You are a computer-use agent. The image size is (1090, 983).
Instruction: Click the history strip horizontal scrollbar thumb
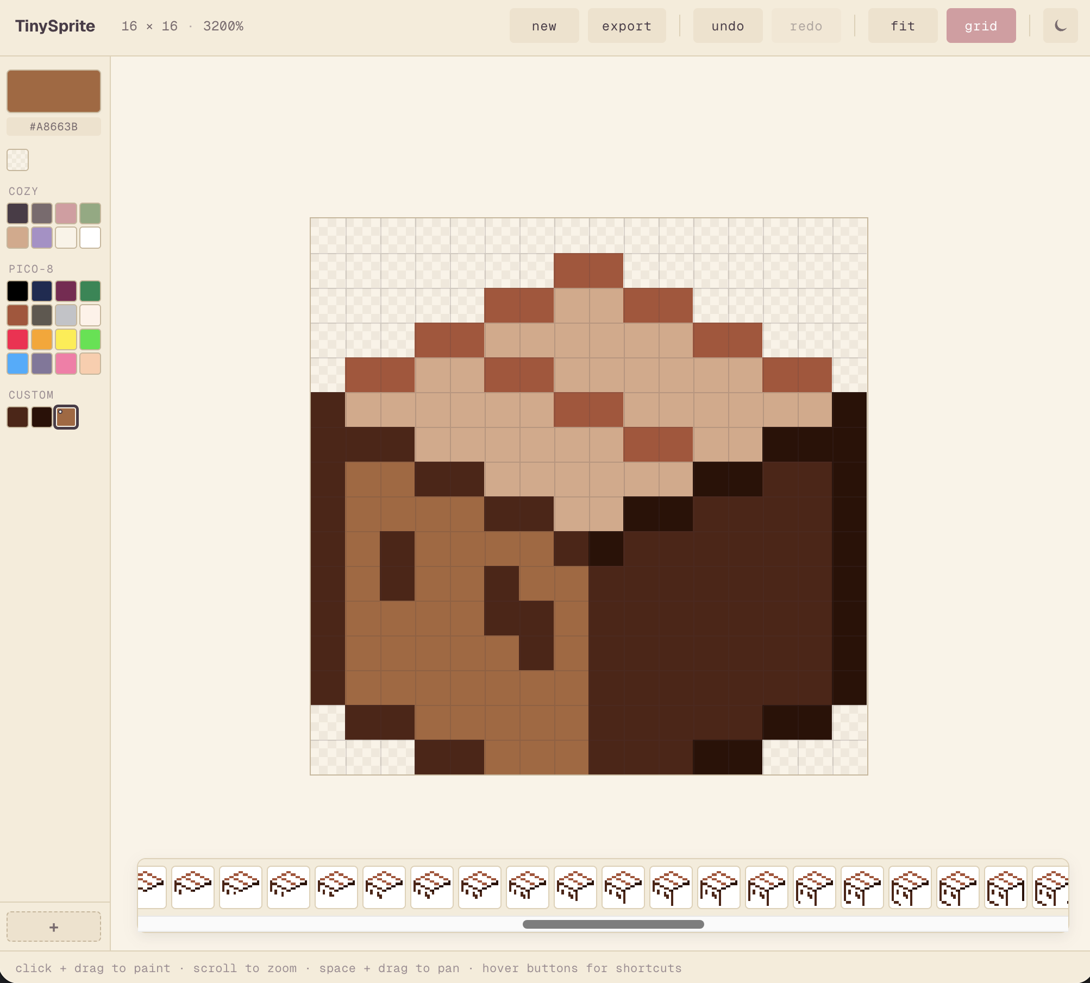tap(613, 924)
